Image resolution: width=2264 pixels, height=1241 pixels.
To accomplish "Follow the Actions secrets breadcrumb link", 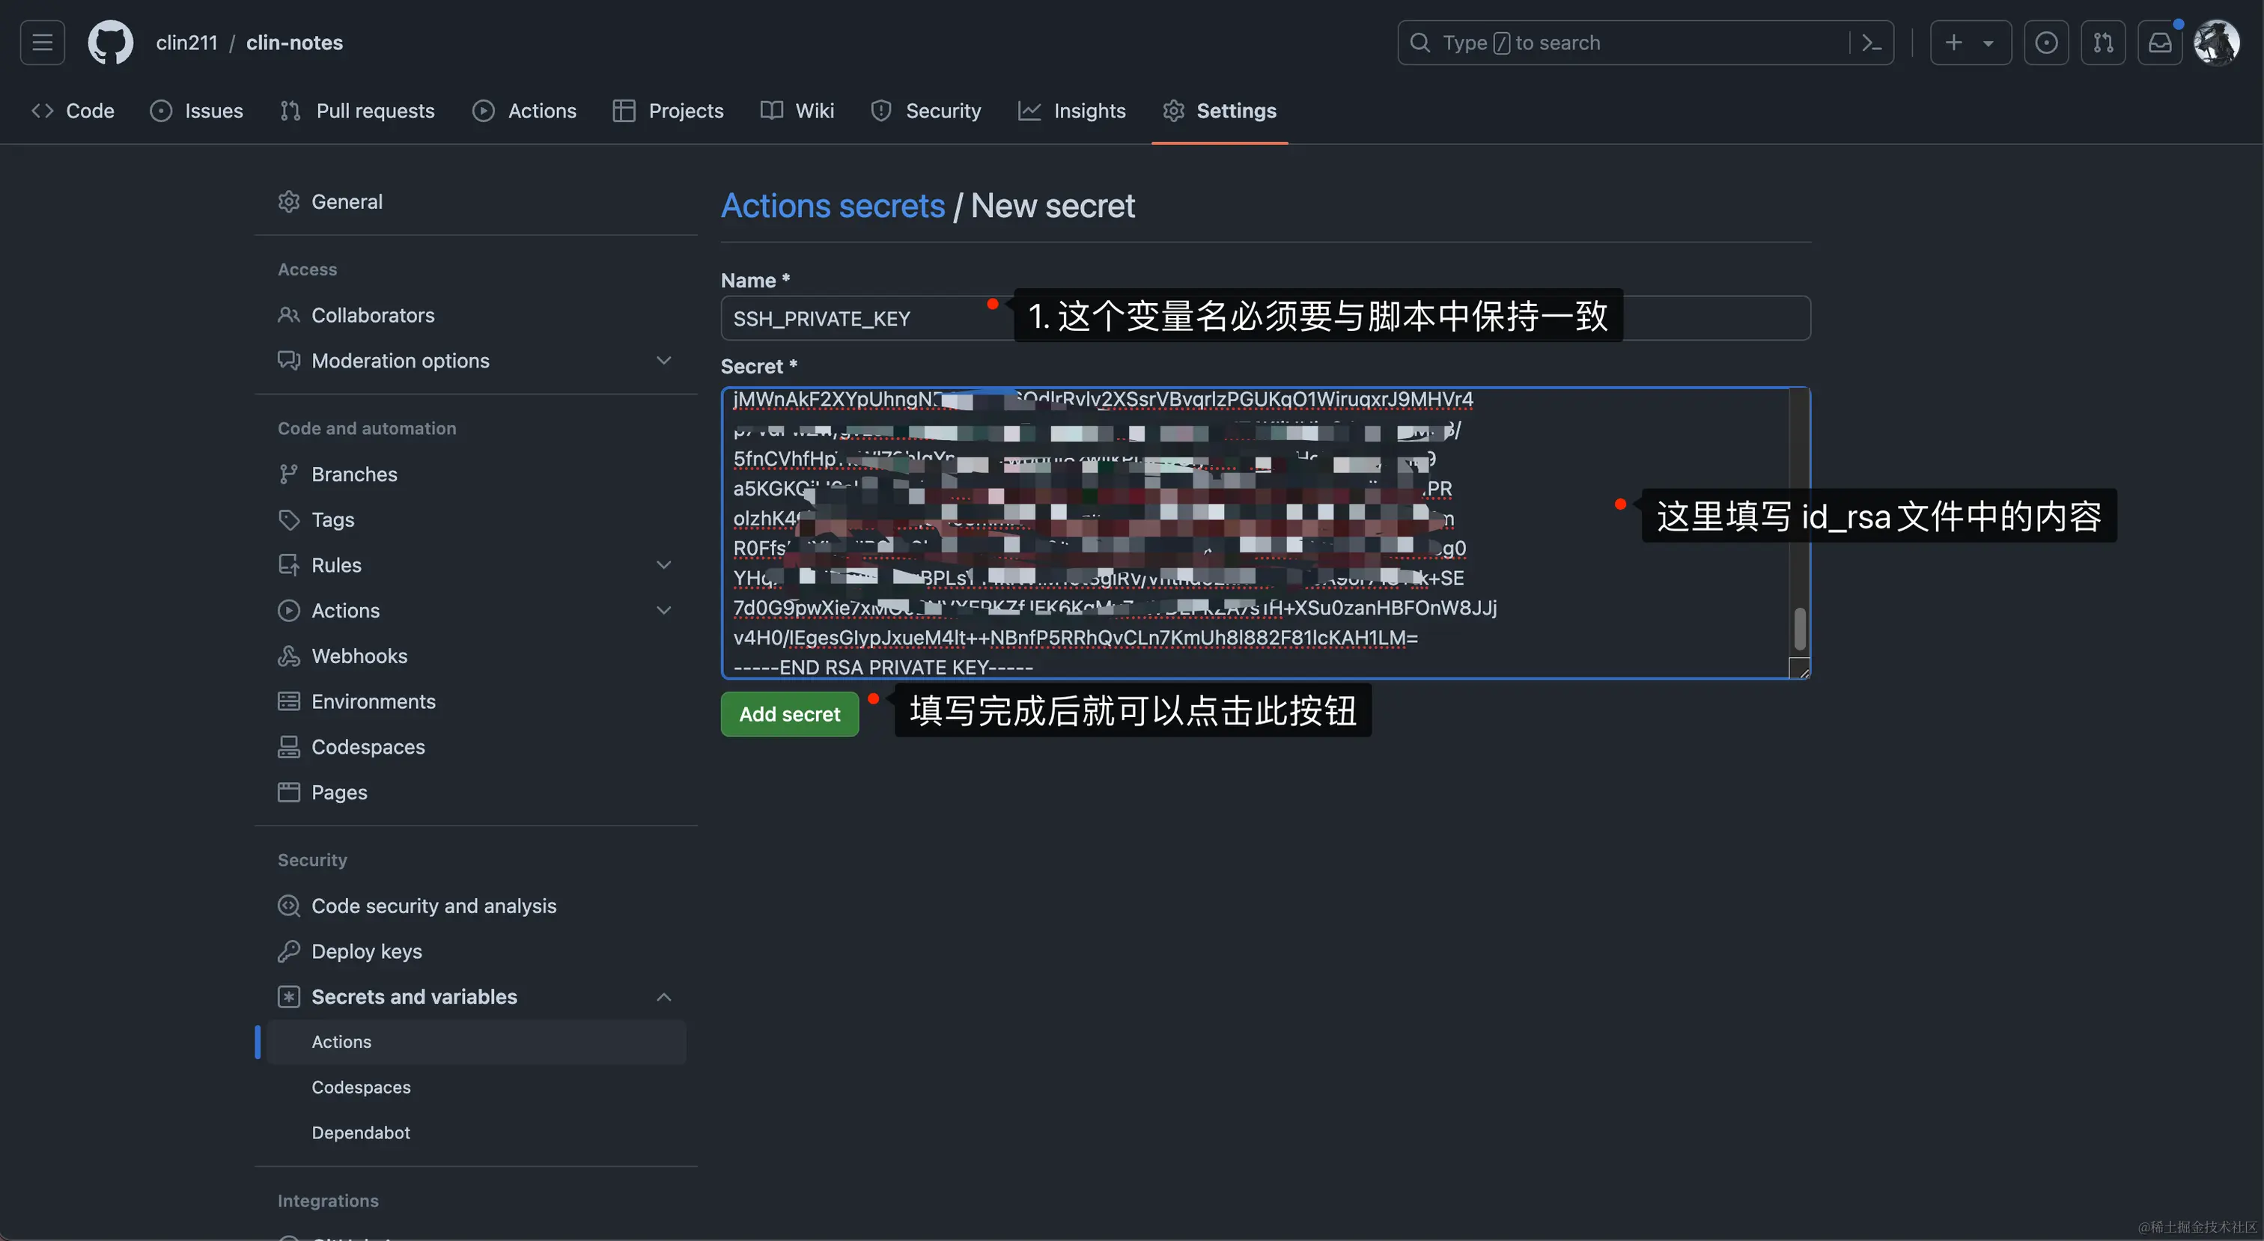I will (833, 206).
